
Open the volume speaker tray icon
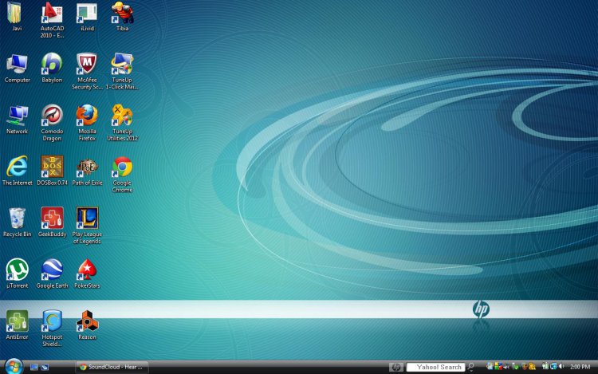click(561, 366)
